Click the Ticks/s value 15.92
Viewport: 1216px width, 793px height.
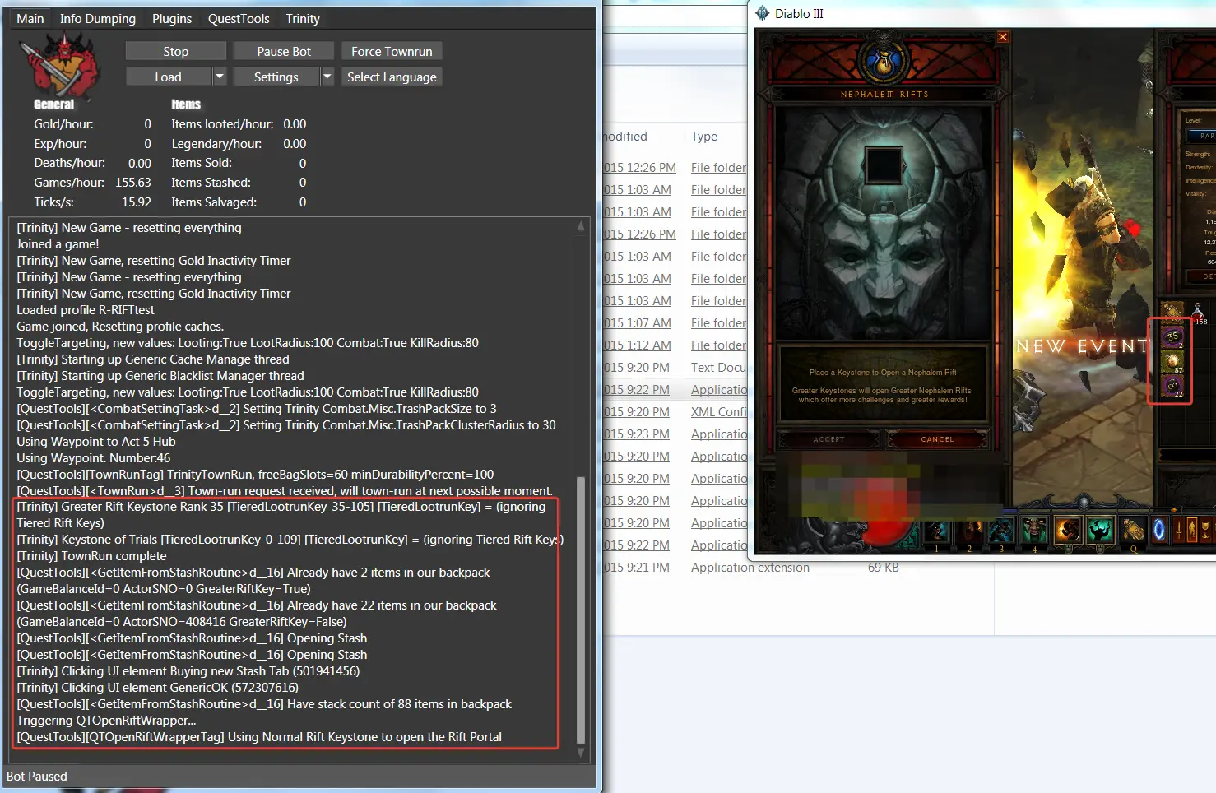[x=137, y=202]
